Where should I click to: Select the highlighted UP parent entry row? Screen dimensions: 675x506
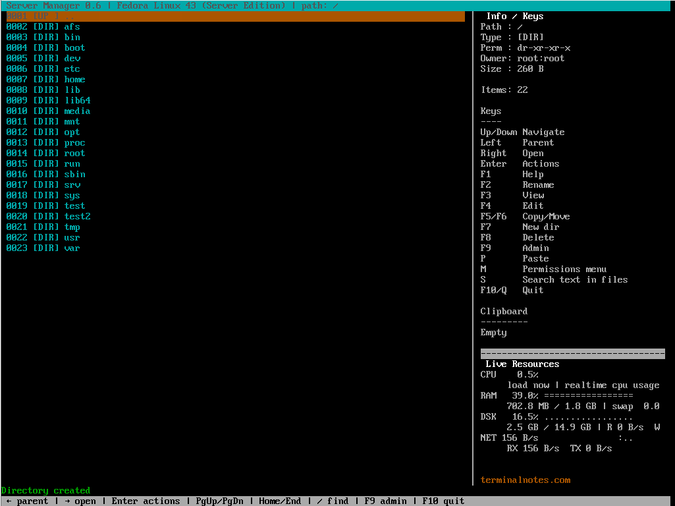234,16
